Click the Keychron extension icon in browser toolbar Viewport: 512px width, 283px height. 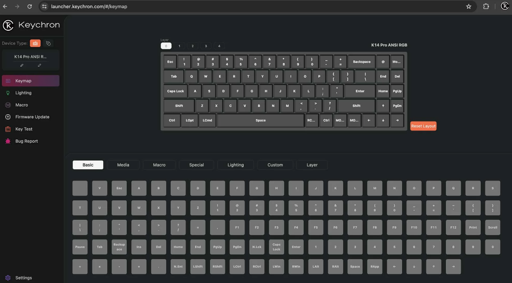504,6
